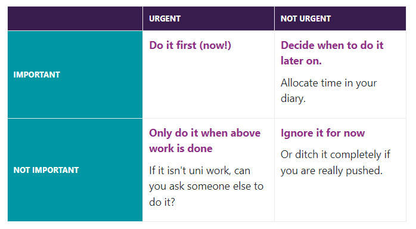The height and width of the screenshot is (229, 416).
Task: Click 'Only do it when above work is done'
Action: click(x=204, y=141)
